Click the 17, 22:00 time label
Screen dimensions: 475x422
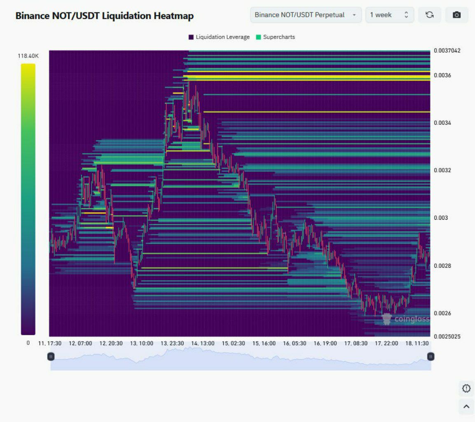point(386,343)
